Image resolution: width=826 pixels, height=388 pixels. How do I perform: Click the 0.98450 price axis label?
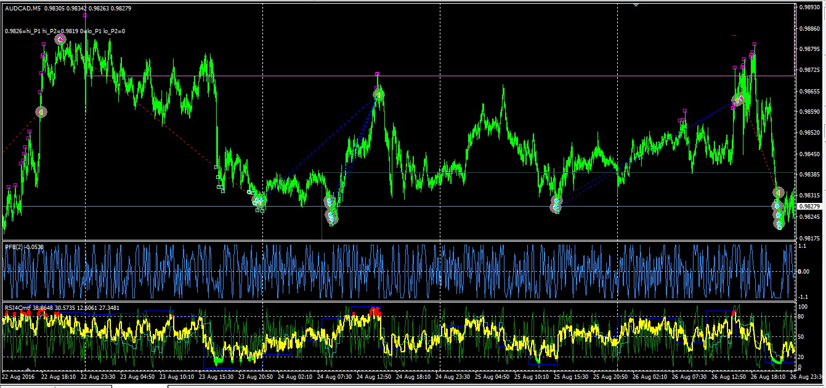[809, 154]
